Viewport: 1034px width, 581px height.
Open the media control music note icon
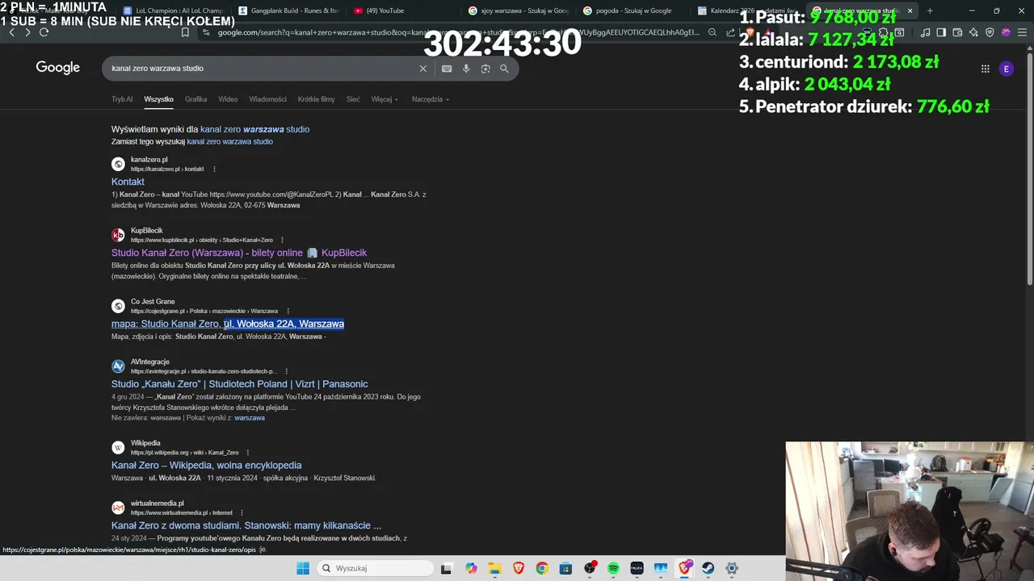coord(925,32)
